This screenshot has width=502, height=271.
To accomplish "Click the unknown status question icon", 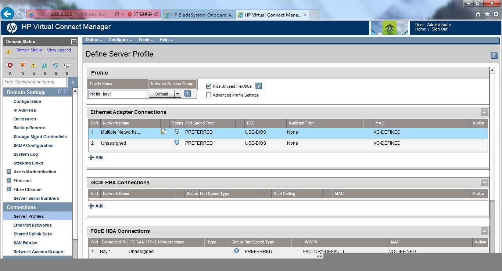I will tap(55, 65).
